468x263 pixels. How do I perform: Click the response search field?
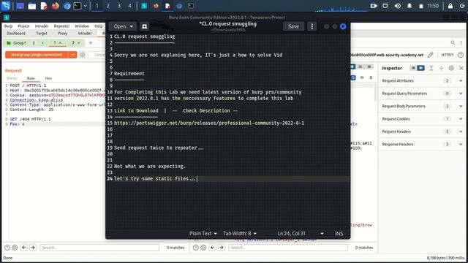point(288,248)
